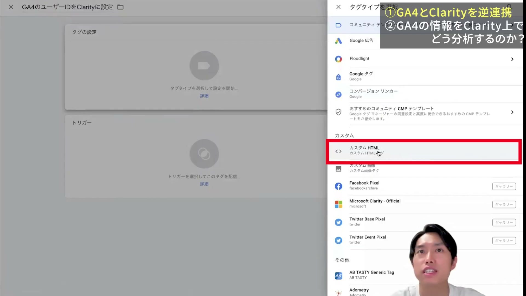This screenshot has height=296, width=526.
Task: Close the tag editor with the X icon
Action: point(11,7)
